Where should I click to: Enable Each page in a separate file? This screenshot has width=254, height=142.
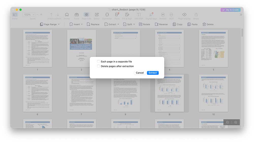coord(99,61)
